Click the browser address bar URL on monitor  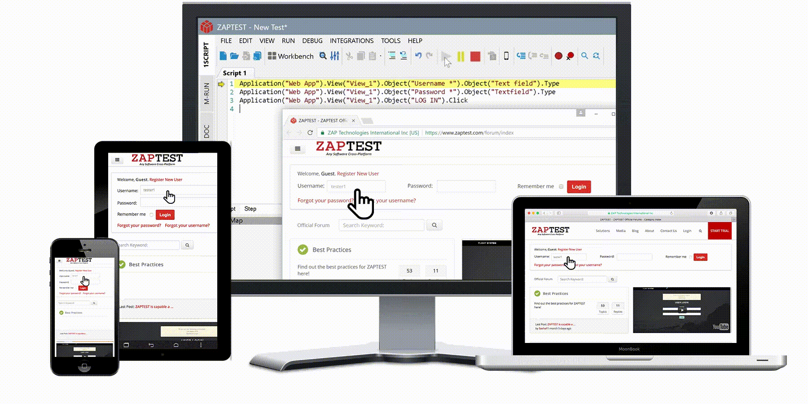[469, 132]
